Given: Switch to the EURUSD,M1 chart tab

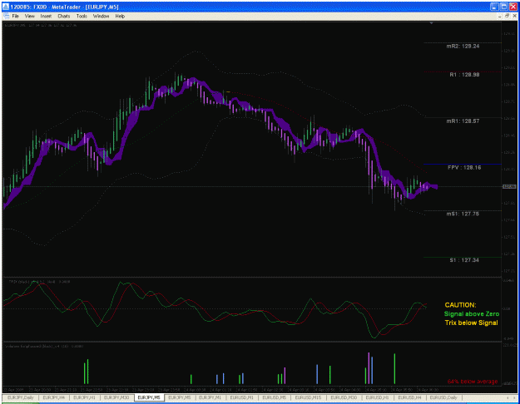Looking at the screenshot, I should 242,397.
